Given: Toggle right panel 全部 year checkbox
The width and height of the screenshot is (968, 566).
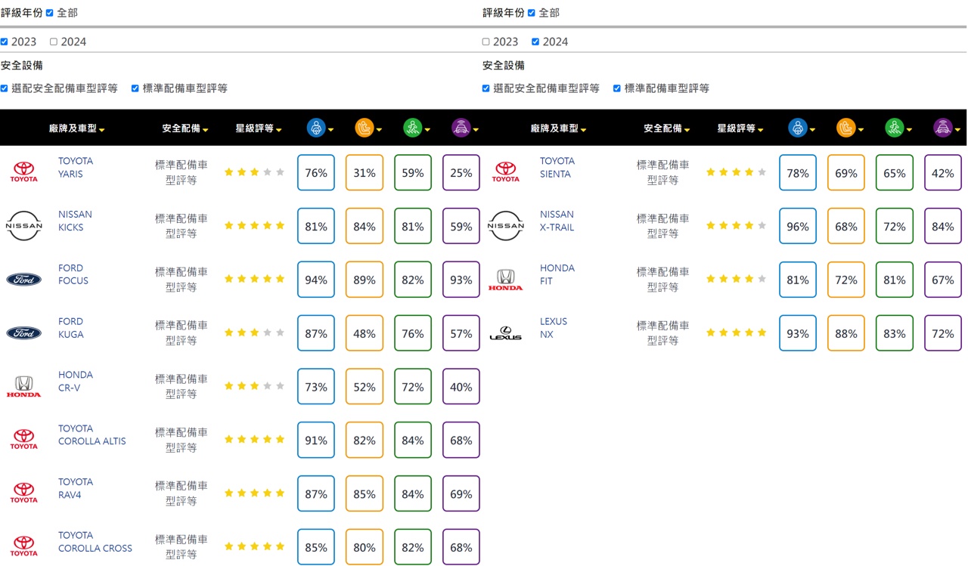Looking at the screenshot, I should [532, 13].
